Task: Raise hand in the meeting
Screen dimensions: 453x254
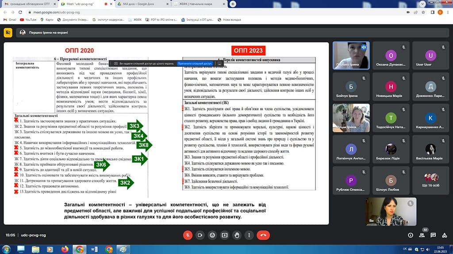Action: coord(237,235)
